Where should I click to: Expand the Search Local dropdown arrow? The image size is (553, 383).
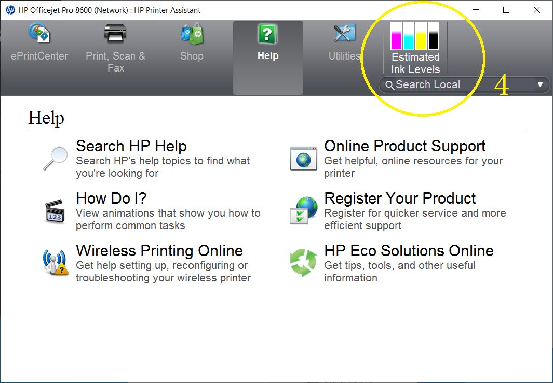click(541, 84)
